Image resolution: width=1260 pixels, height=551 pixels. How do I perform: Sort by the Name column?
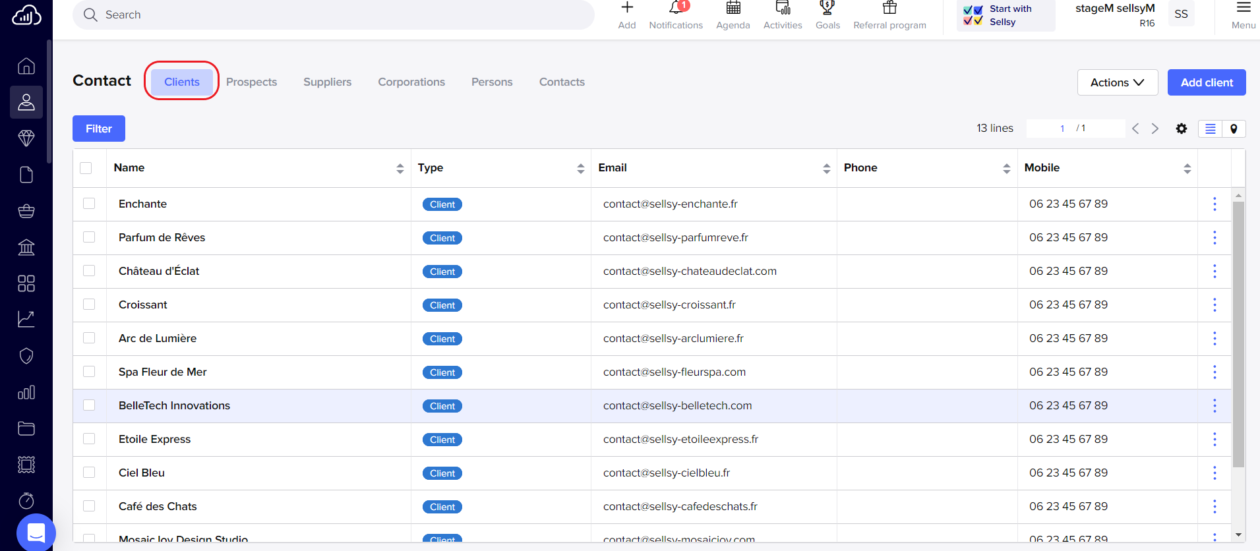400,169
